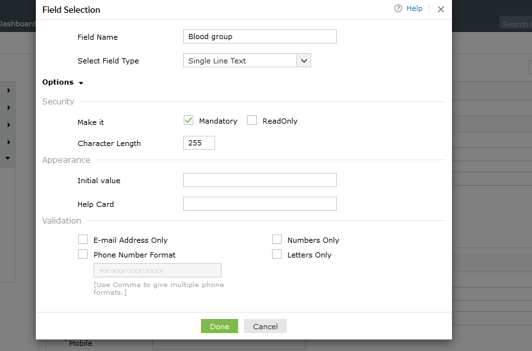Click into the Initial value field

[x=259, y=180]
